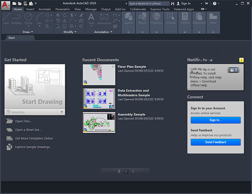Screen dimensions: 252x194
Task: Click the keyword search input field
Action: (x=147, y=3)
